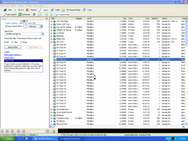The height and width of the screenshot is (141, 188).
Task: Open the Traffic view
Action: point(55,10)
